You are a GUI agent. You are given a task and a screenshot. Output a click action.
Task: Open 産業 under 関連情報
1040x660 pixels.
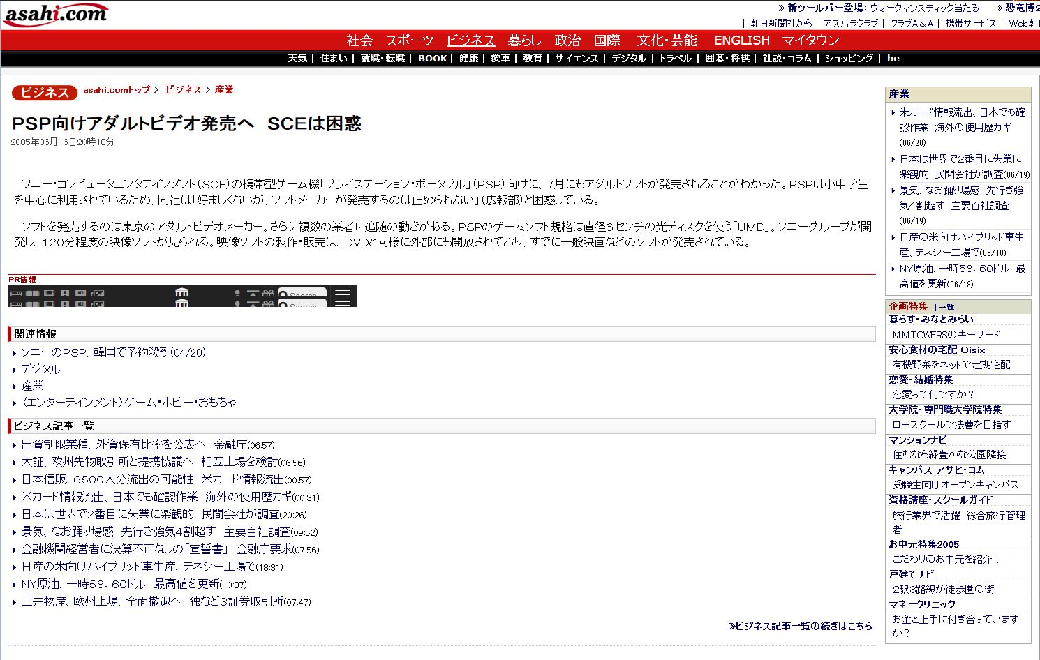pos(32,386)
